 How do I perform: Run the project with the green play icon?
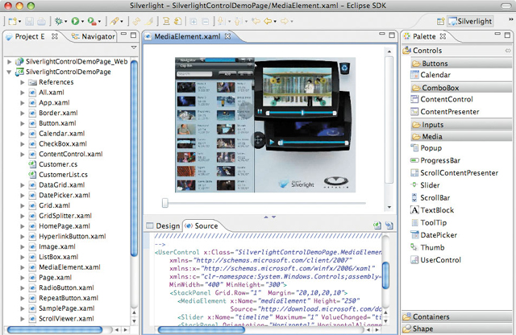point(75,22)
